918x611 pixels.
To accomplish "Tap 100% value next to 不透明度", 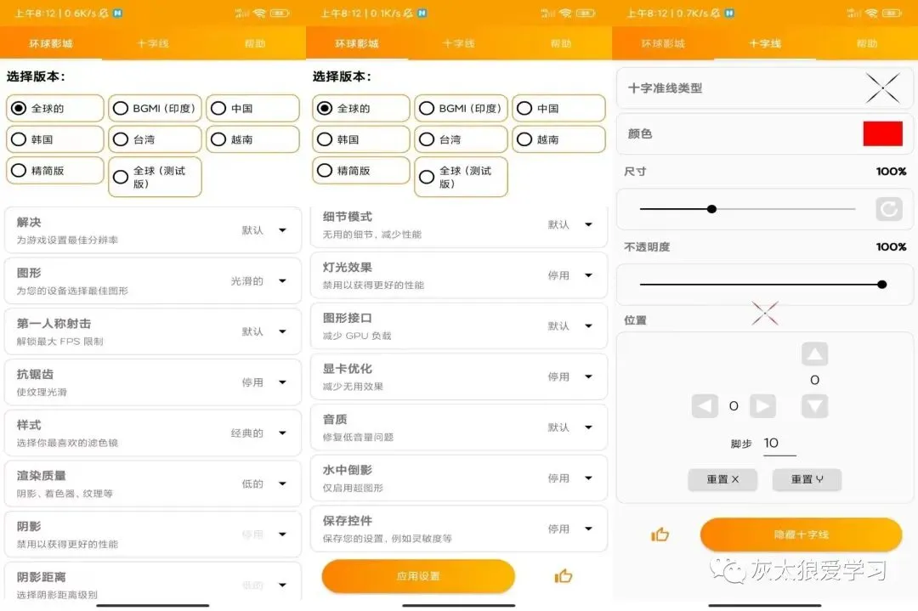I will (x=891, y=247).
